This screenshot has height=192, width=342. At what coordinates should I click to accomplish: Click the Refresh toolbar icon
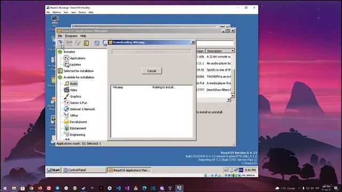pos(97,43)
